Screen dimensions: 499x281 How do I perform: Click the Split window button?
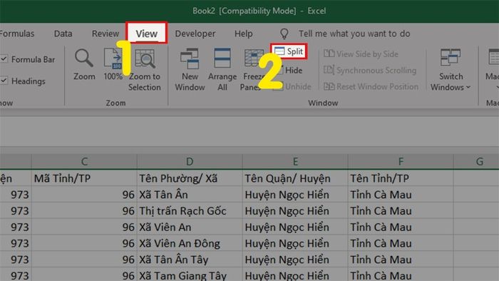289,51
